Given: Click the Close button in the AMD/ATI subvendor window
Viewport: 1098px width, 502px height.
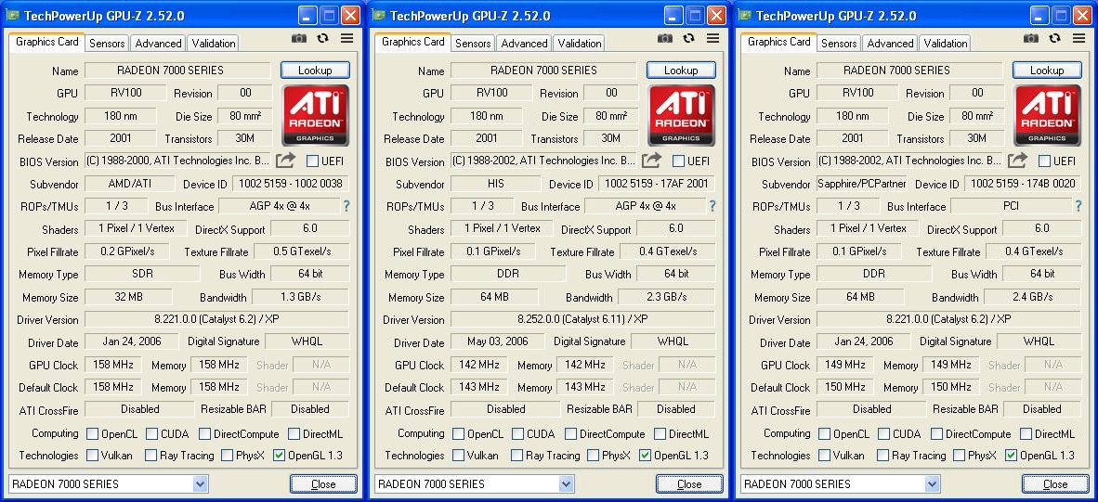Looking at the screenshot, I should [x=323, y=483].
